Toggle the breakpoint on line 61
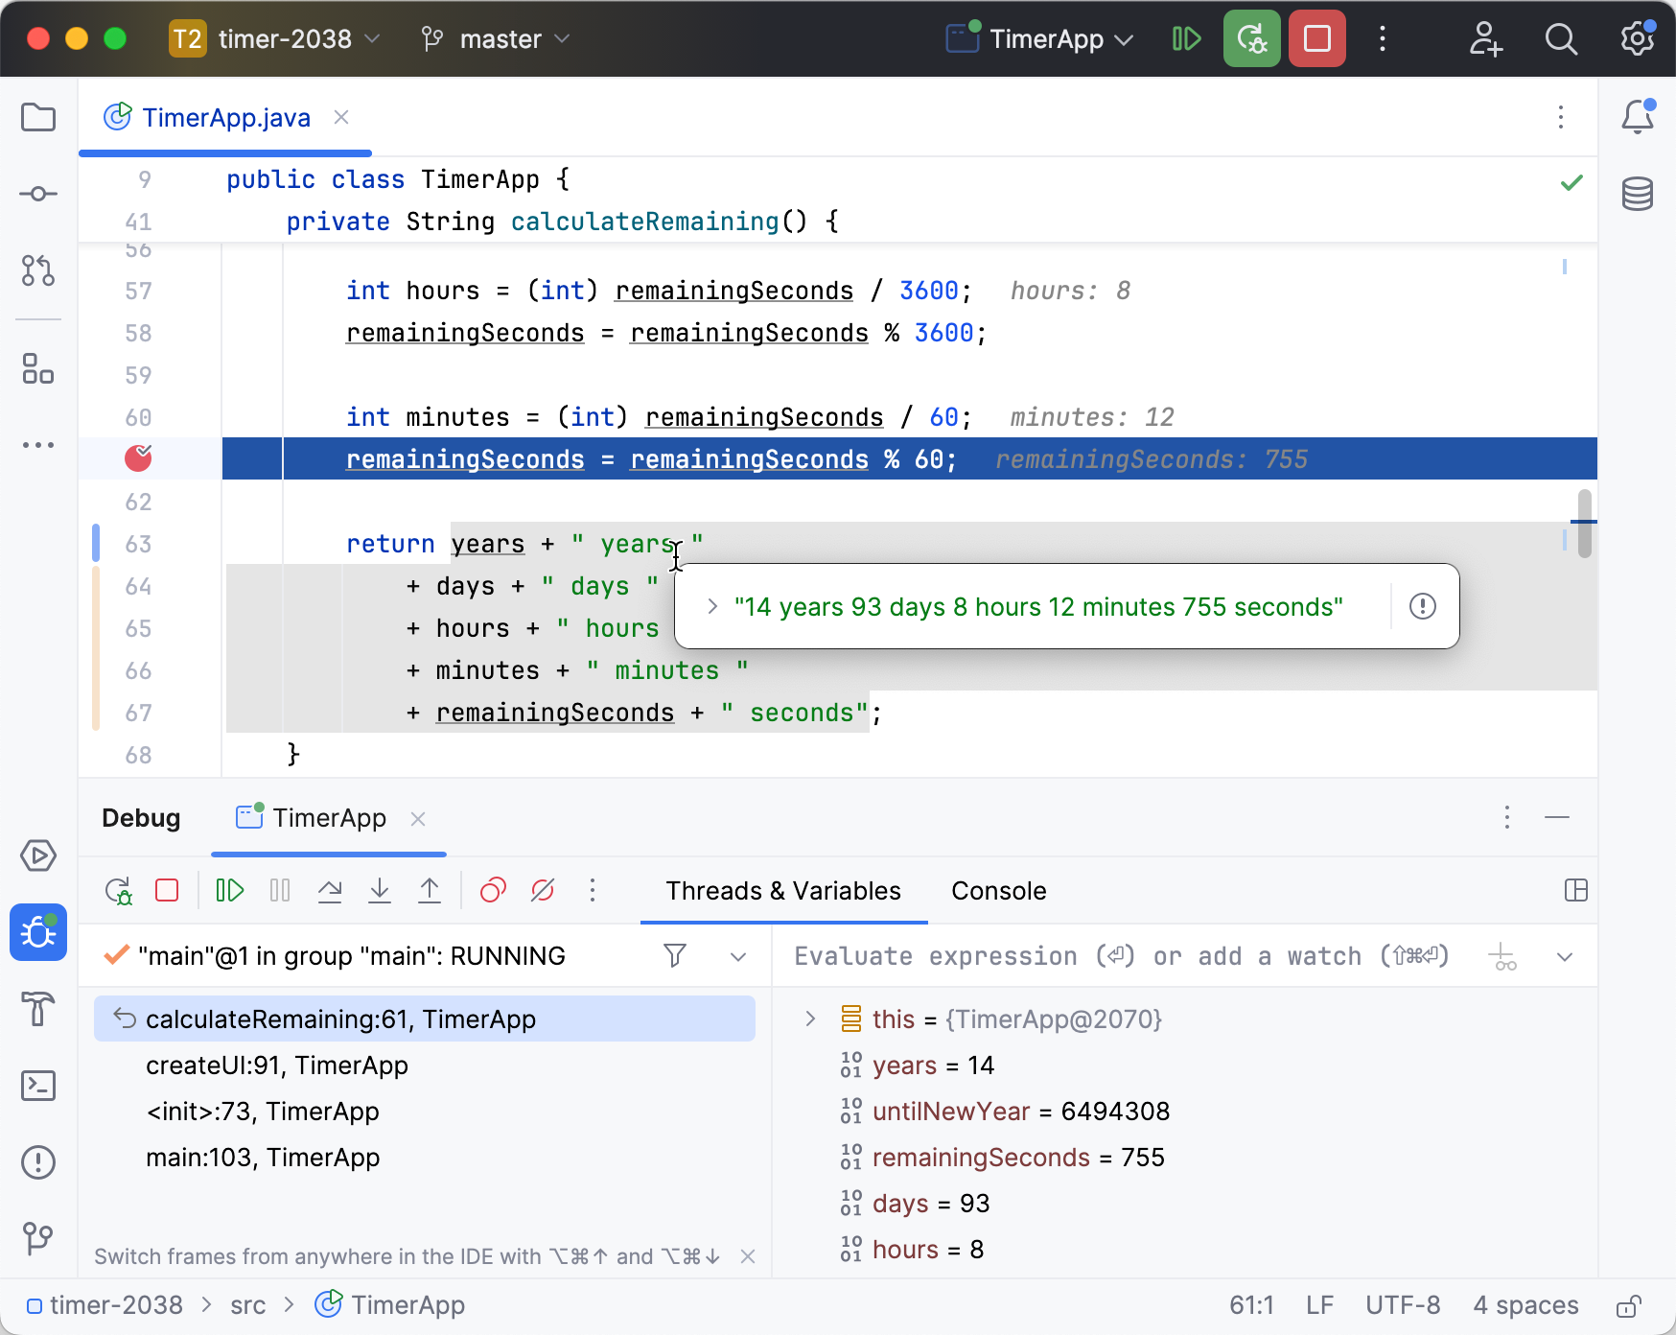This screenshot has height=1335, width=1676. click(x=137, y=458)
